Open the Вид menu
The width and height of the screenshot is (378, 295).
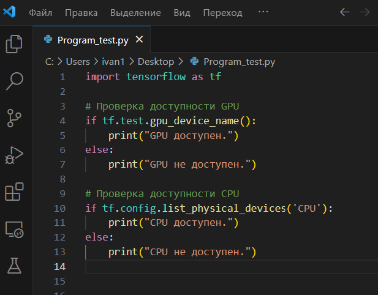pos(182,12)
